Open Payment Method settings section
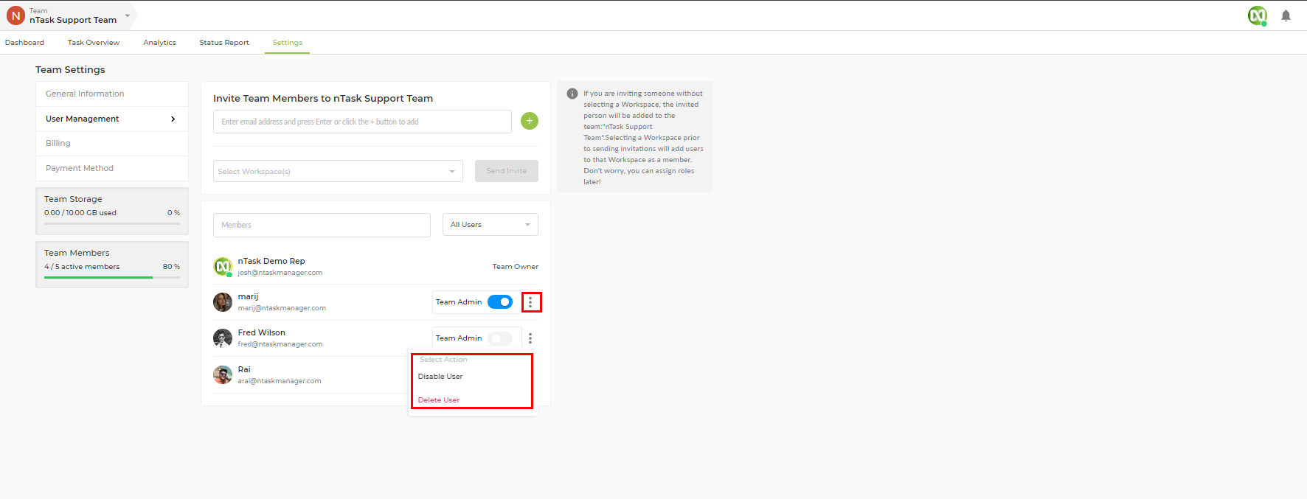This screenshot has width=1307, height=499. tap(112, 168)
